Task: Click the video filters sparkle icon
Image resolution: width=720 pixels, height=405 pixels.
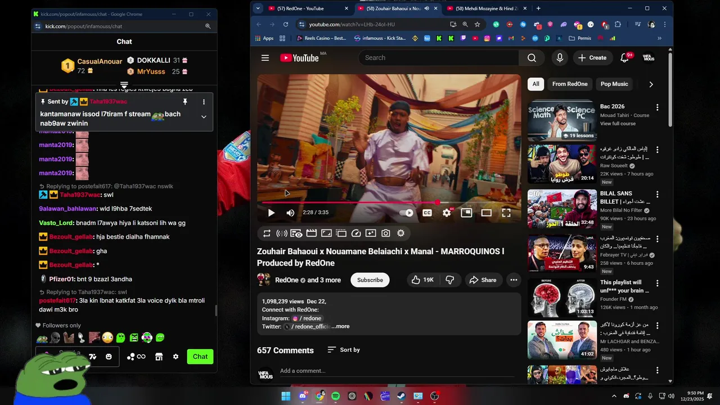Action: pos(371,233)
